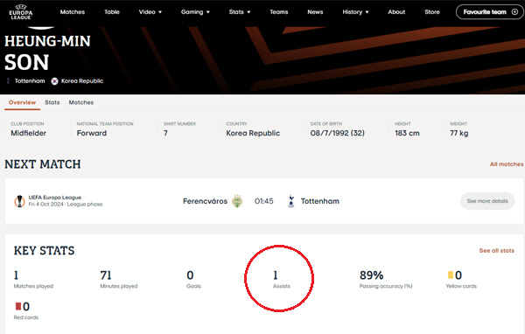Image resolution: width=525 pixels, height=334 pixels.
Task: Open the Table page
Action: (112, 12)
